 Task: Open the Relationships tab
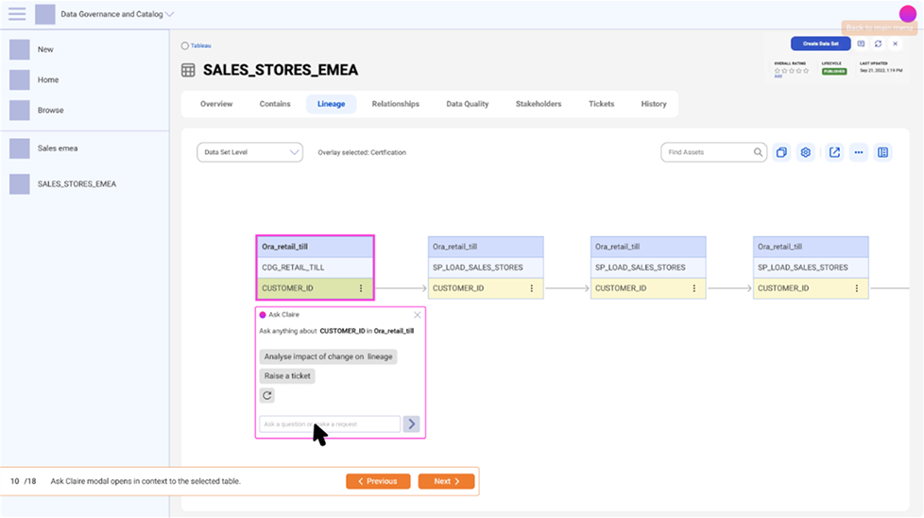(x=396, y=104)
